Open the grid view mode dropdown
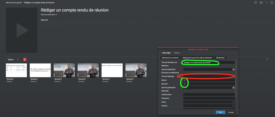Image resolution: width=275 pixels, height=117 pixels. 262,2
